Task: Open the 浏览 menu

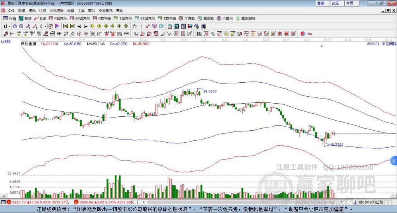Action: [22, 10]
